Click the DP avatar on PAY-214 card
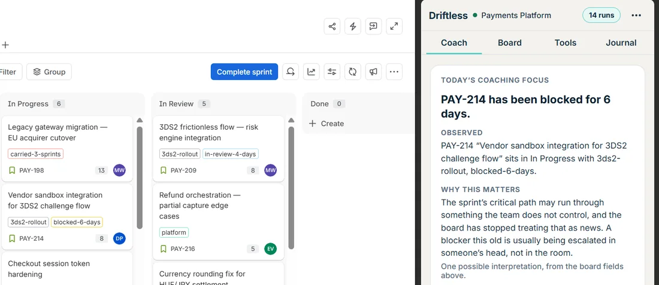659x285 pixels. tap(119, 238)
